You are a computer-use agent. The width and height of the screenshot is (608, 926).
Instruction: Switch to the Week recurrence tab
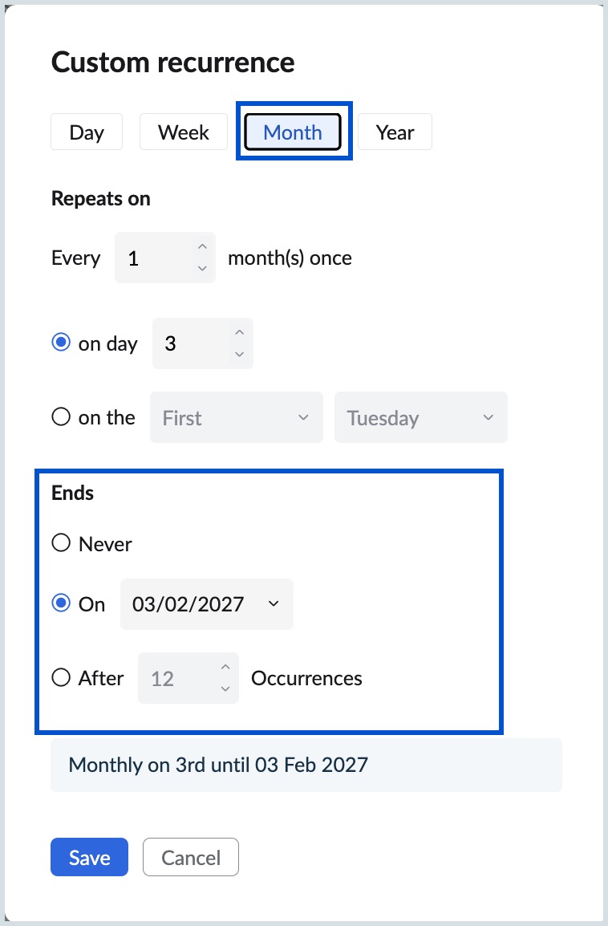(x=183, y=132)
